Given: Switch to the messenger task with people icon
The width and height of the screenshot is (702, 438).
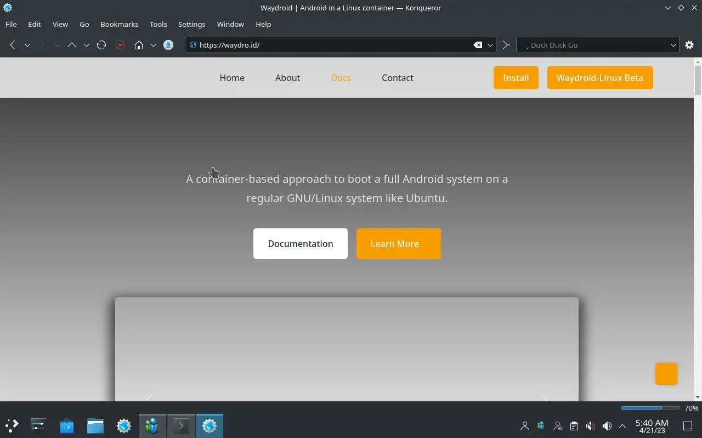Looking at the screenshot, I should [152, 425].
